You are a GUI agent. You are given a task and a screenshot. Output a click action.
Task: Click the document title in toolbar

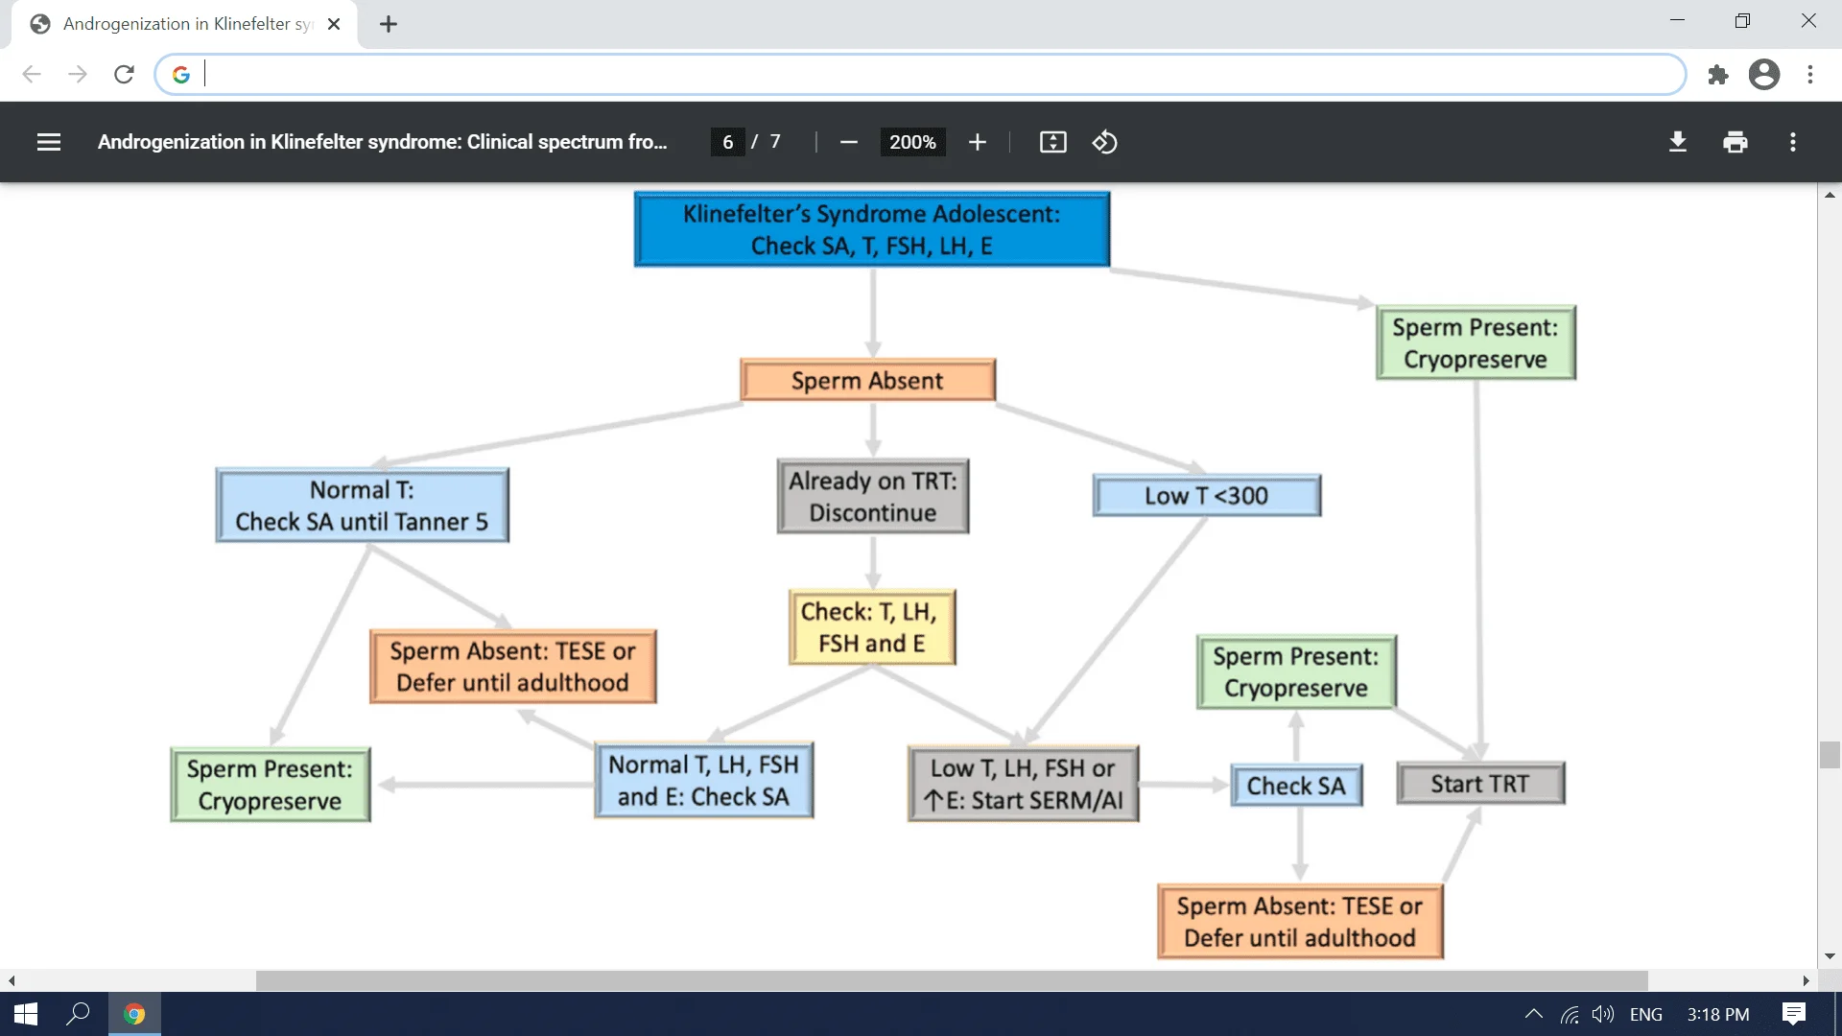pyautogui.click(x=382, y=142)
